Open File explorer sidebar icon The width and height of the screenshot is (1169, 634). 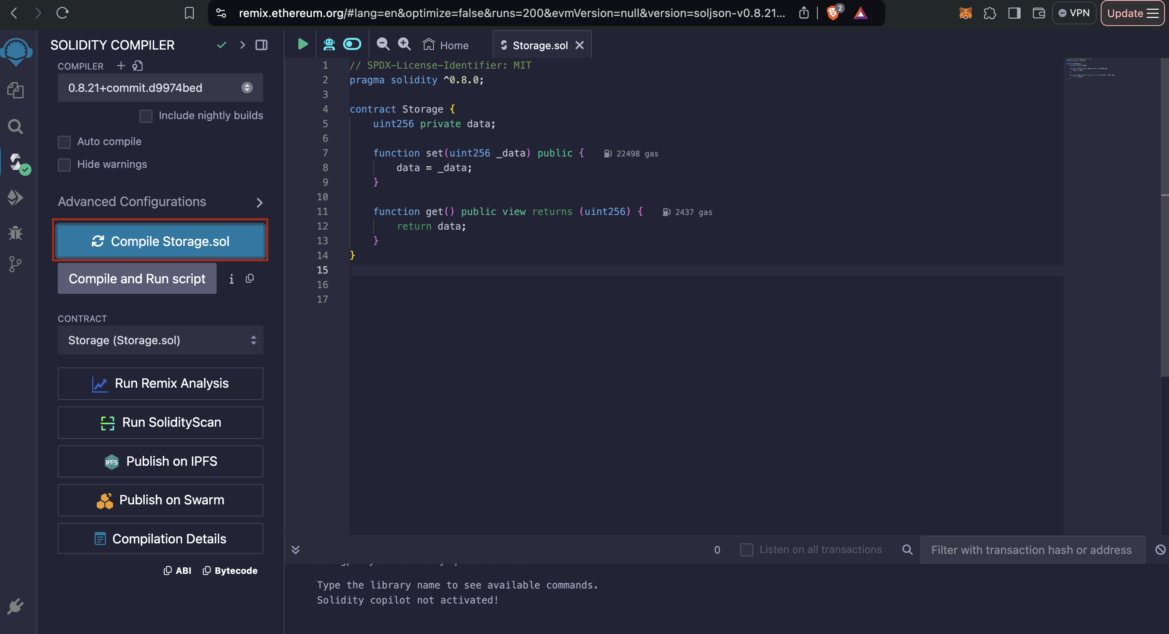tap(15, 90)
